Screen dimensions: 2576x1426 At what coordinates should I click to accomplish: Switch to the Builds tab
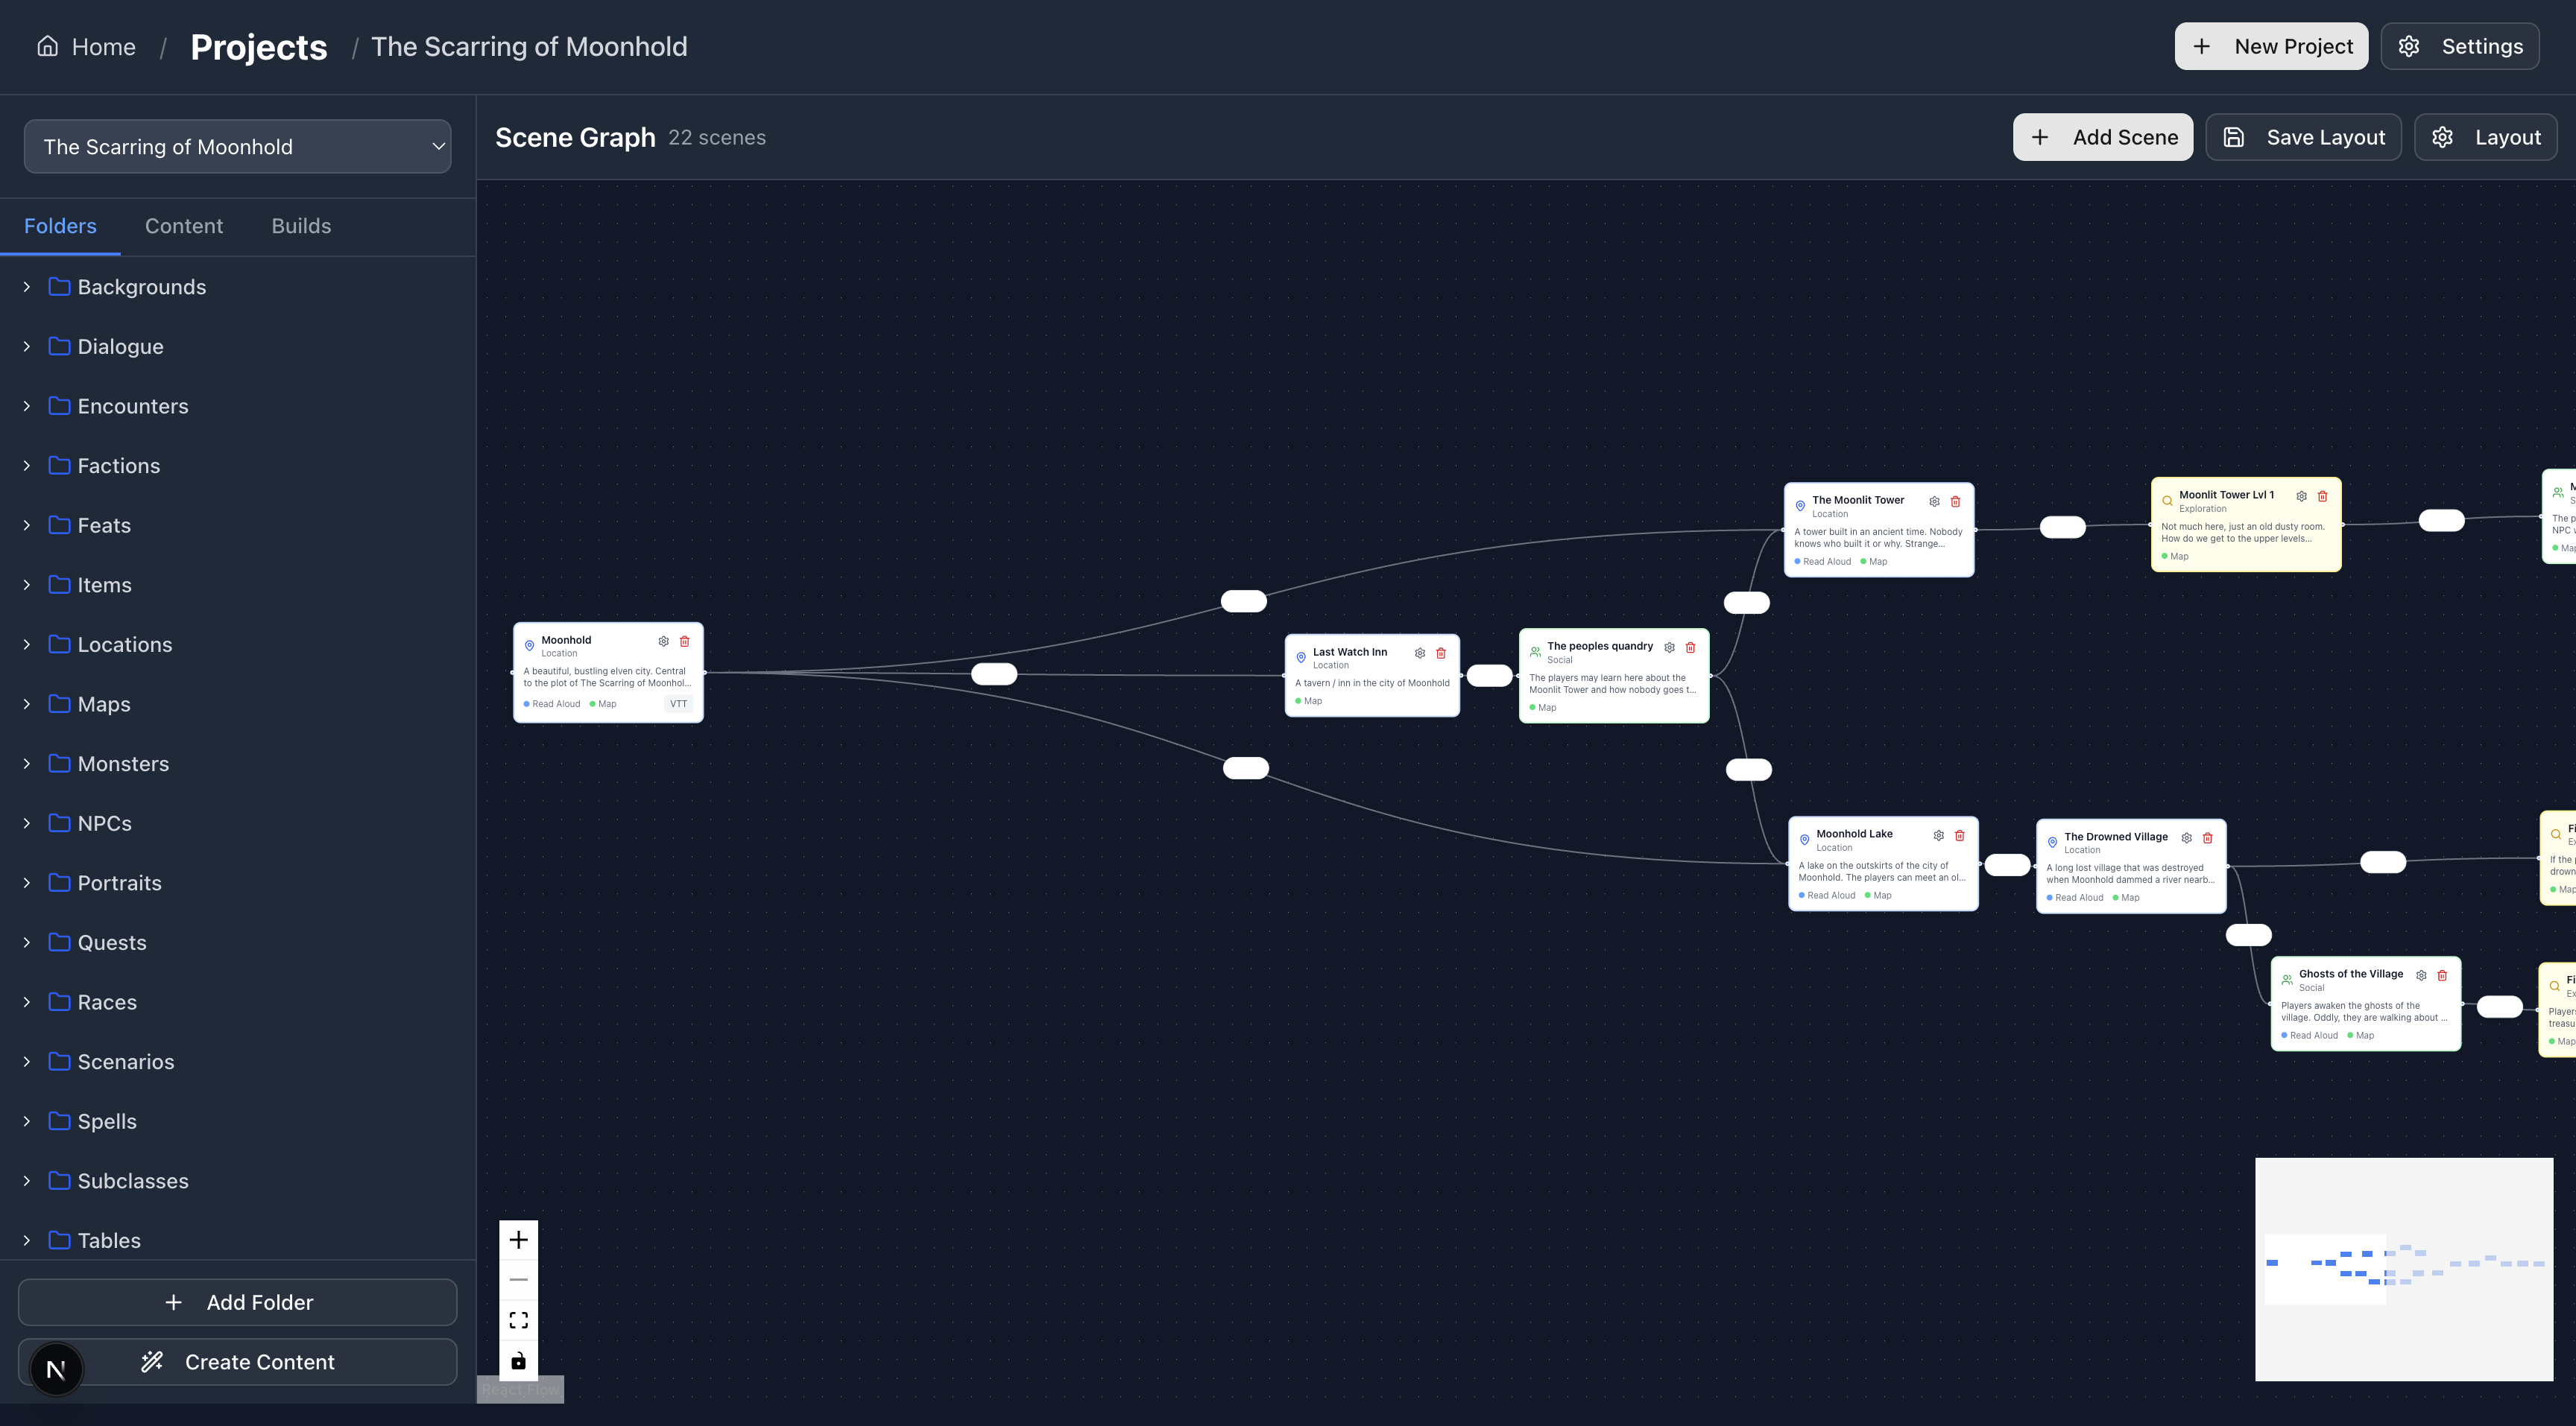tap(301, 226)
